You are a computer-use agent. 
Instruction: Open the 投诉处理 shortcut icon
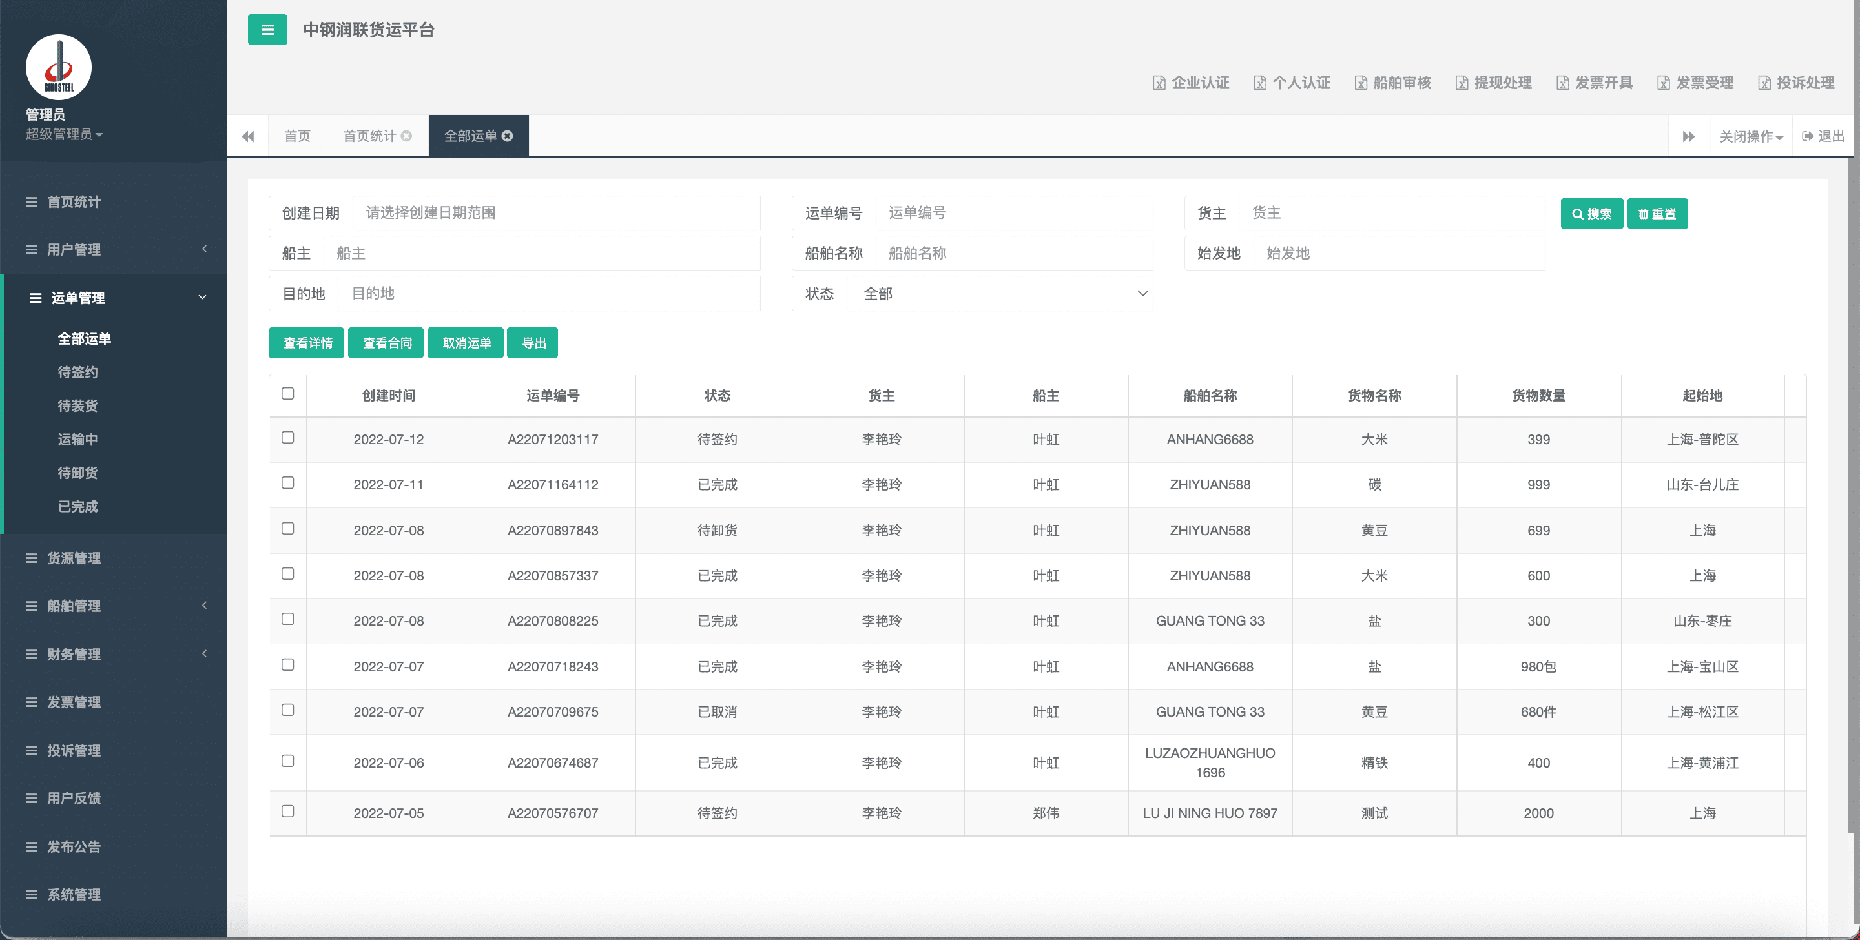point(1764,83)
